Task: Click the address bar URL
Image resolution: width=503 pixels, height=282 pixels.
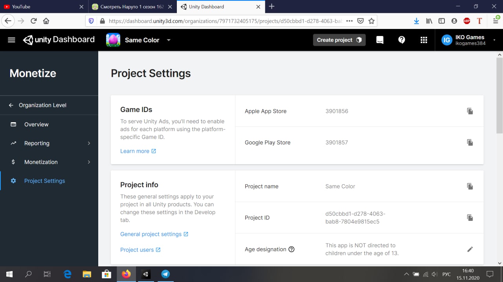Action: coord(226,21)
